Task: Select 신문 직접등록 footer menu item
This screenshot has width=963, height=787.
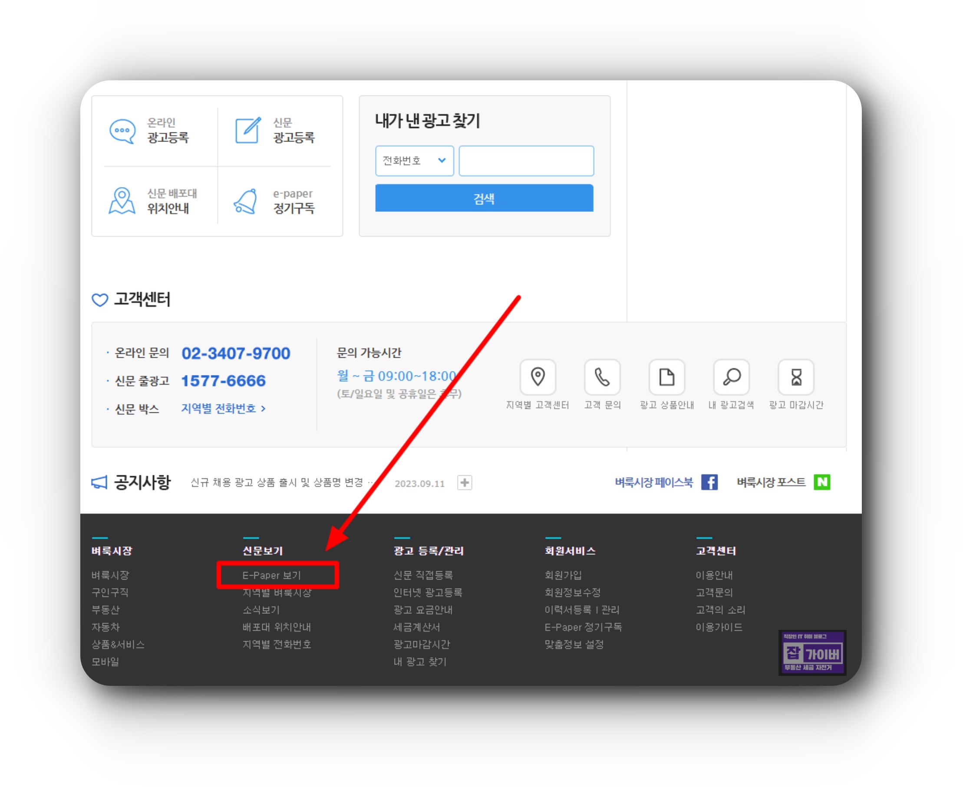Action: tap(423, 575)
